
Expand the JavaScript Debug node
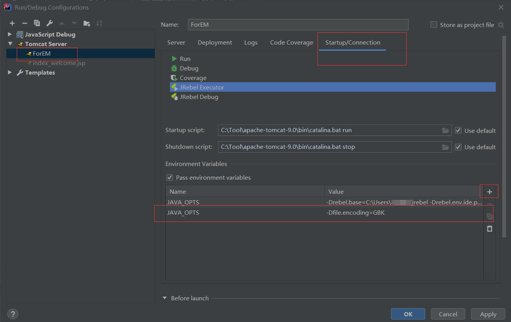point(10,34)
